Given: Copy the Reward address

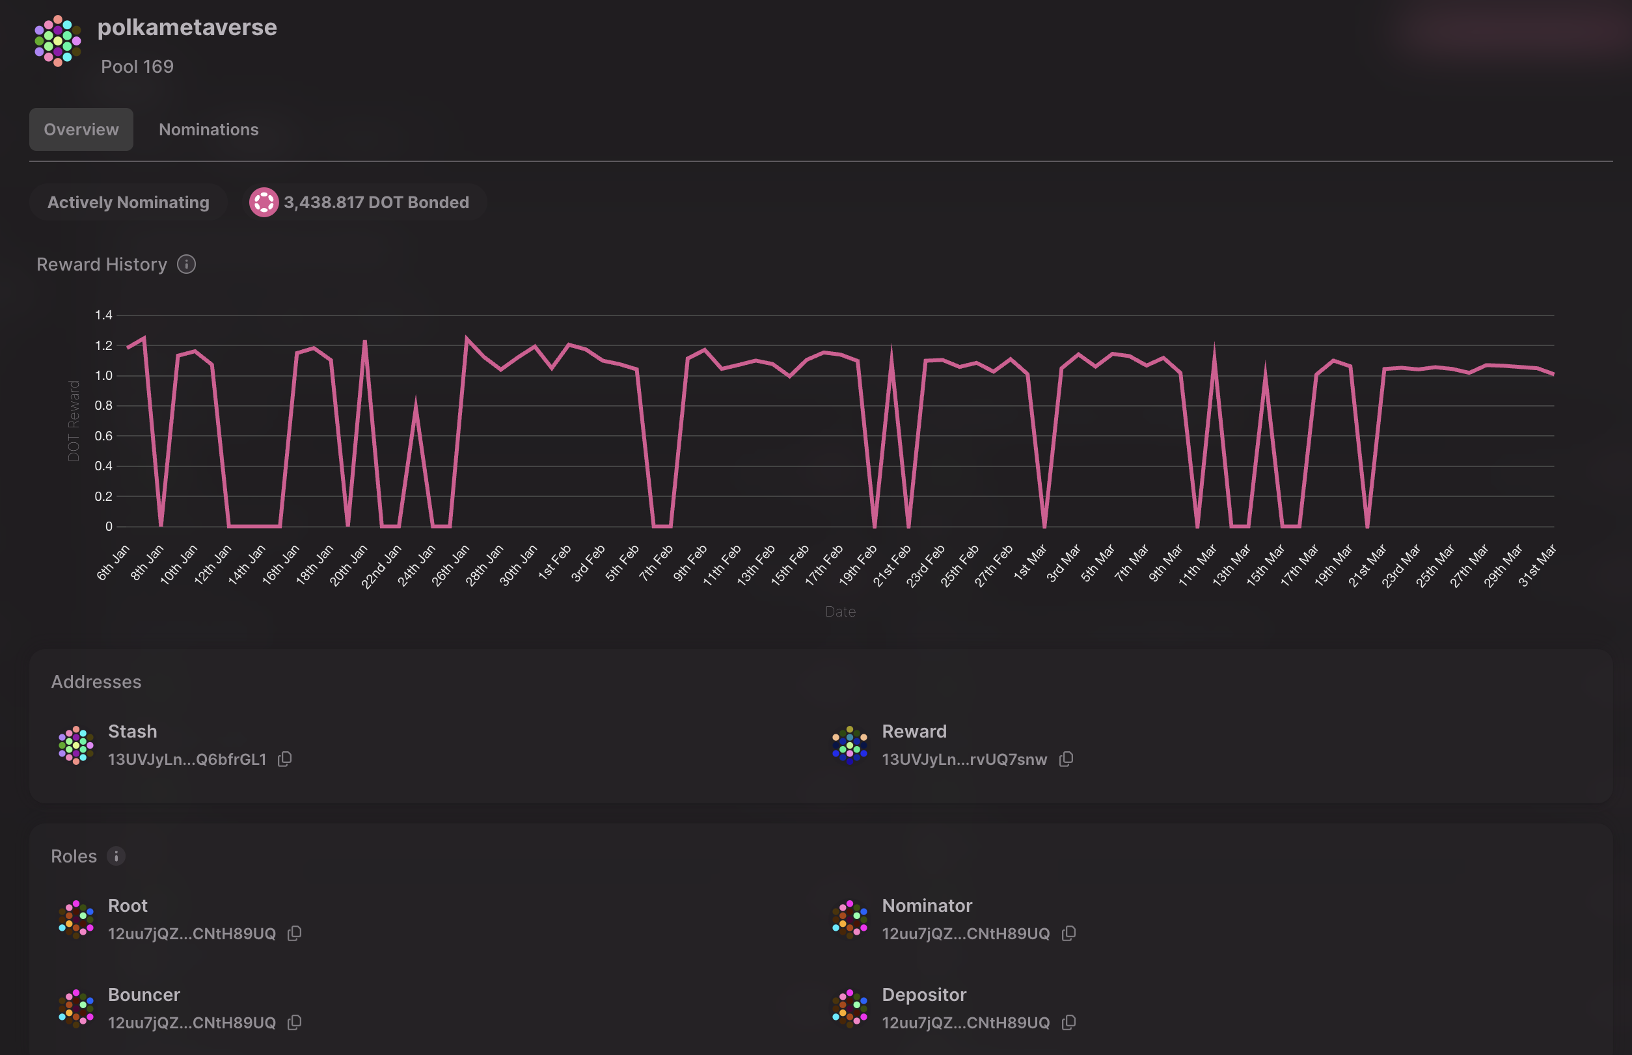Looking at the screenshot, I should tap(1066, 759).
